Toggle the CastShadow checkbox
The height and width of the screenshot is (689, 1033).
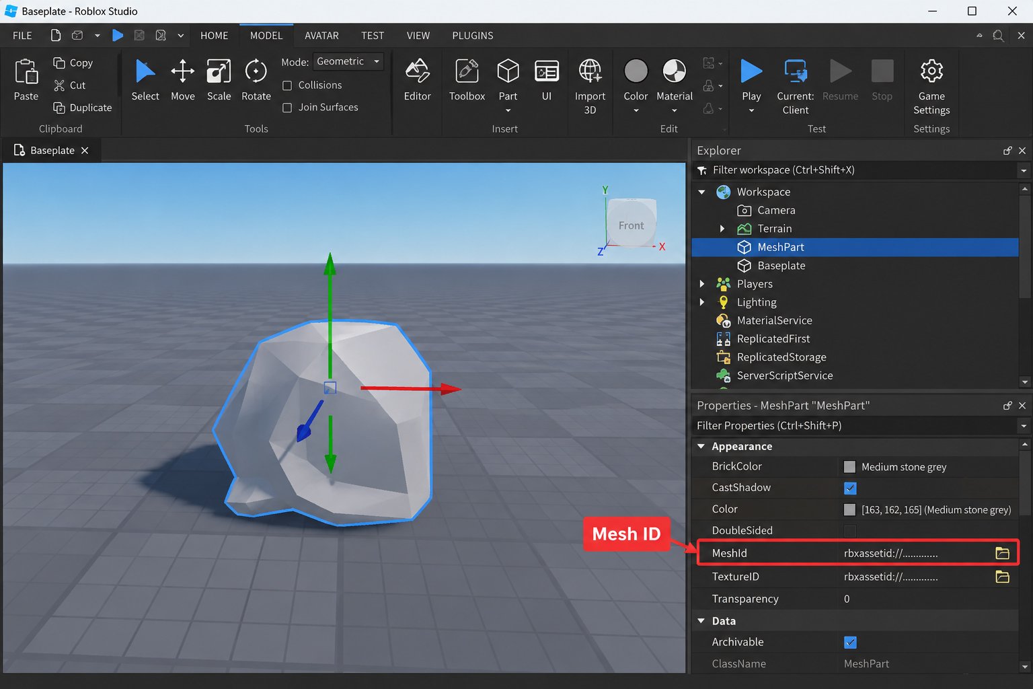pos(850,488)
